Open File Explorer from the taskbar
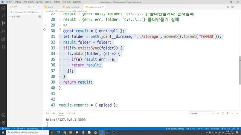 [x=71, y=132]
